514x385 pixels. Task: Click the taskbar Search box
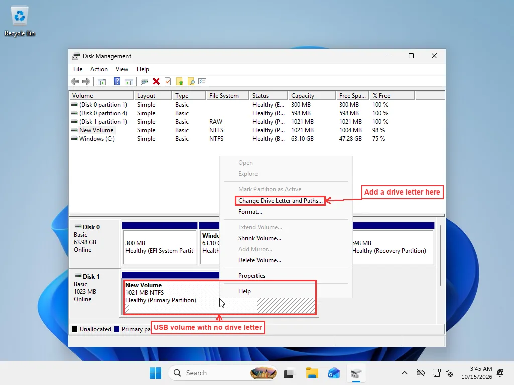(223, 373)
